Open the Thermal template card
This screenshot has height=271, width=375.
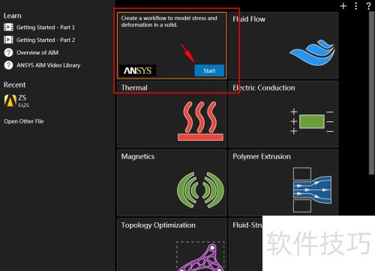point(172,115)
